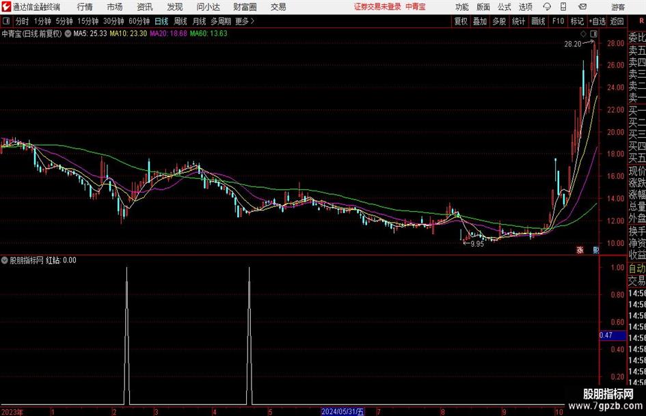Screen dimensions: 646x416
Task: Open the 公式 menu
Action: 504,7
